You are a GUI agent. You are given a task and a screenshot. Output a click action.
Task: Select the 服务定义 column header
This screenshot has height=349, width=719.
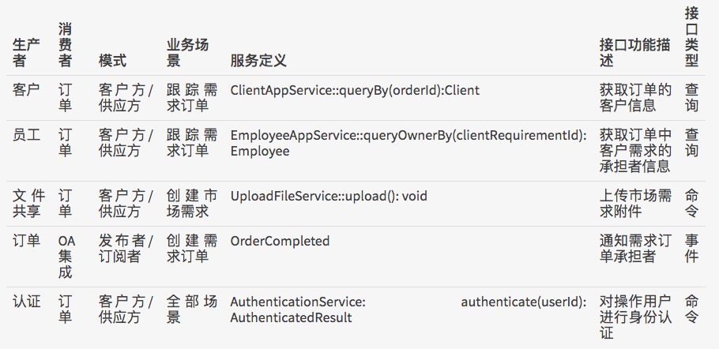[258, 61]
